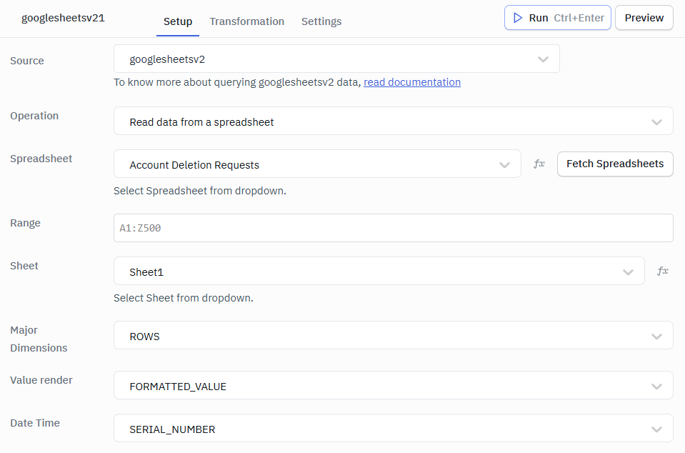Open the read documentation link
The image size is (685, 453).
tap(412, 82)
